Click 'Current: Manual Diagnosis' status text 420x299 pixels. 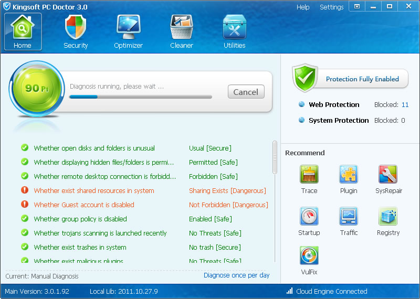[x=42, y=276]
